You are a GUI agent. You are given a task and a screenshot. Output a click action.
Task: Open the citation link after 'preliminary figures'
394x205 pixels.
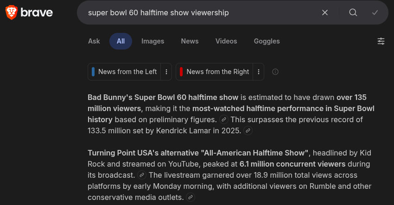(224, 120)
